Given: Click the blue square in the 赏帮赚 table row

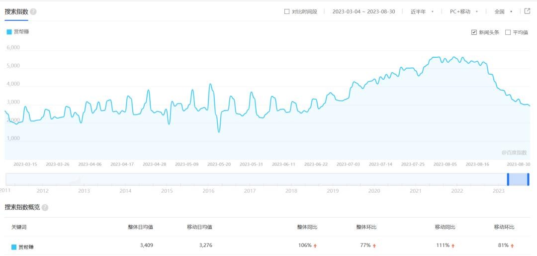Looking at the screenshot, I should (x=14, y=247).
